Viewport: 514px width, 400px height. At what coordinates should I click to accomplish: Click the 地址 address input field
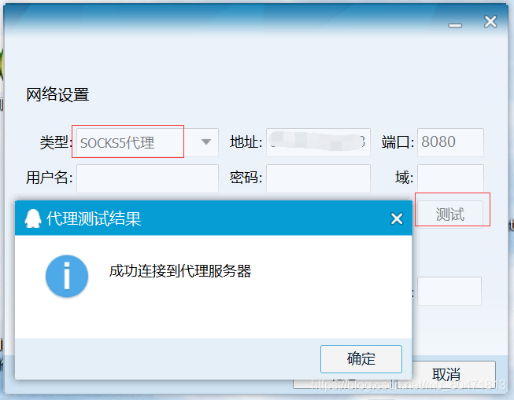coord(318,142)
